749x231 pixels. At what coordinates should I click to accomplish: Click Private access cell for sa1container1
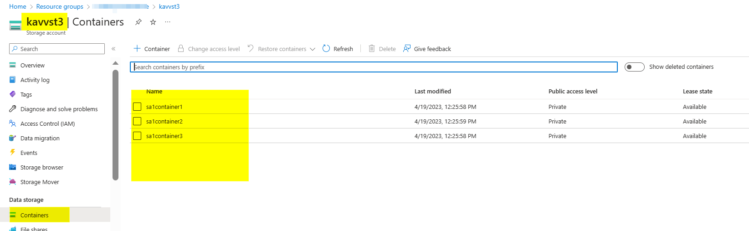[x=557, y=107]
